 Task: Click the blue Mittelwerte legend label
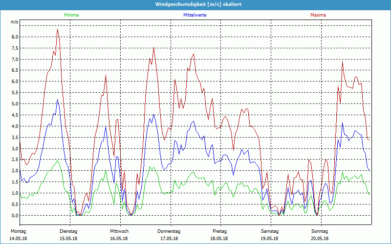coord(195,15)
